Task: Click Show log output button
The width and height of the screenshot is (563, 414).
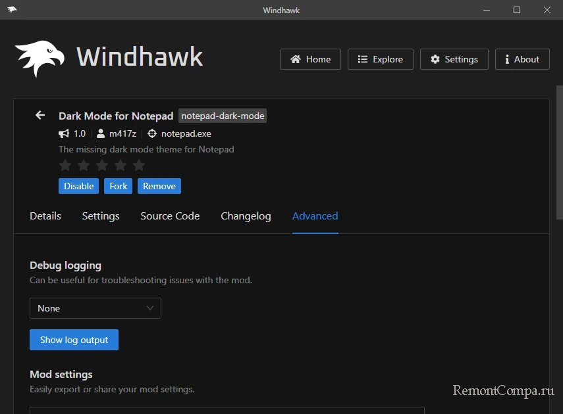Action: coord(74,340)
